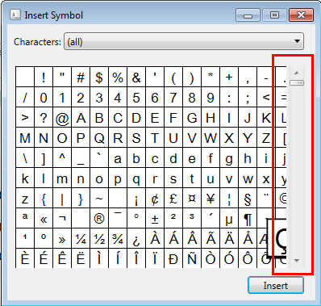Select the È character
The height and width of the screenshot is (306, 321).
(25, 258)
